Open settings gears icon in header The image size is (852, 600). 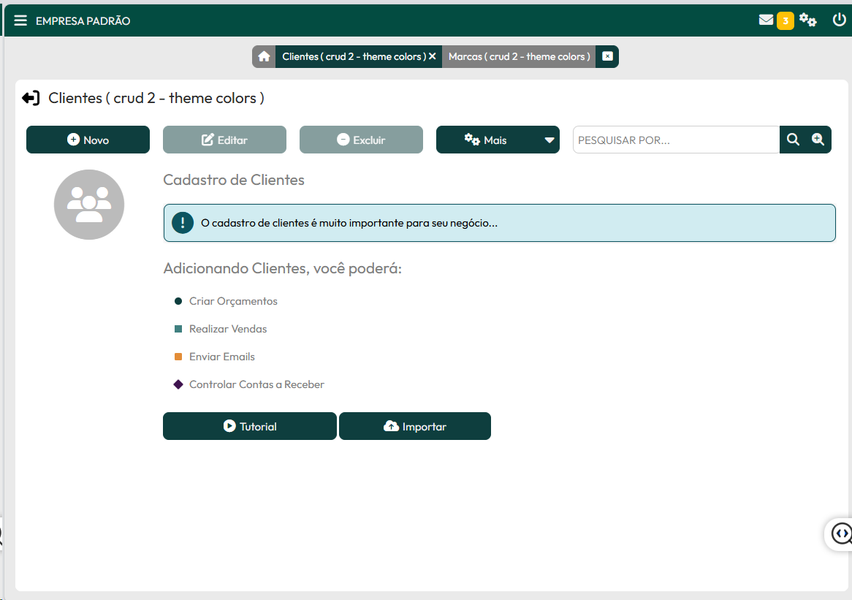807,20
